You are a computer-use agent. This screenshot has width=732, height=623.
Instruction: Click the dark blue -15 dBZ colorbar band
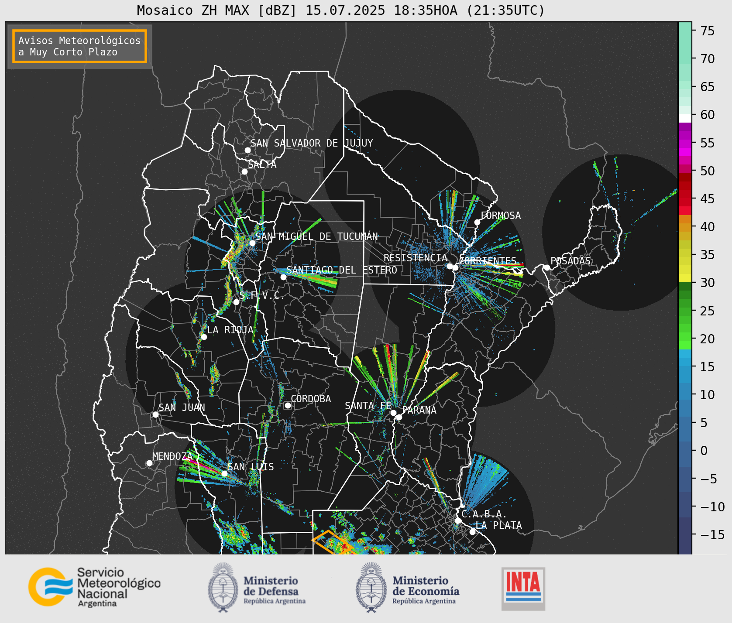pos(685,535)
